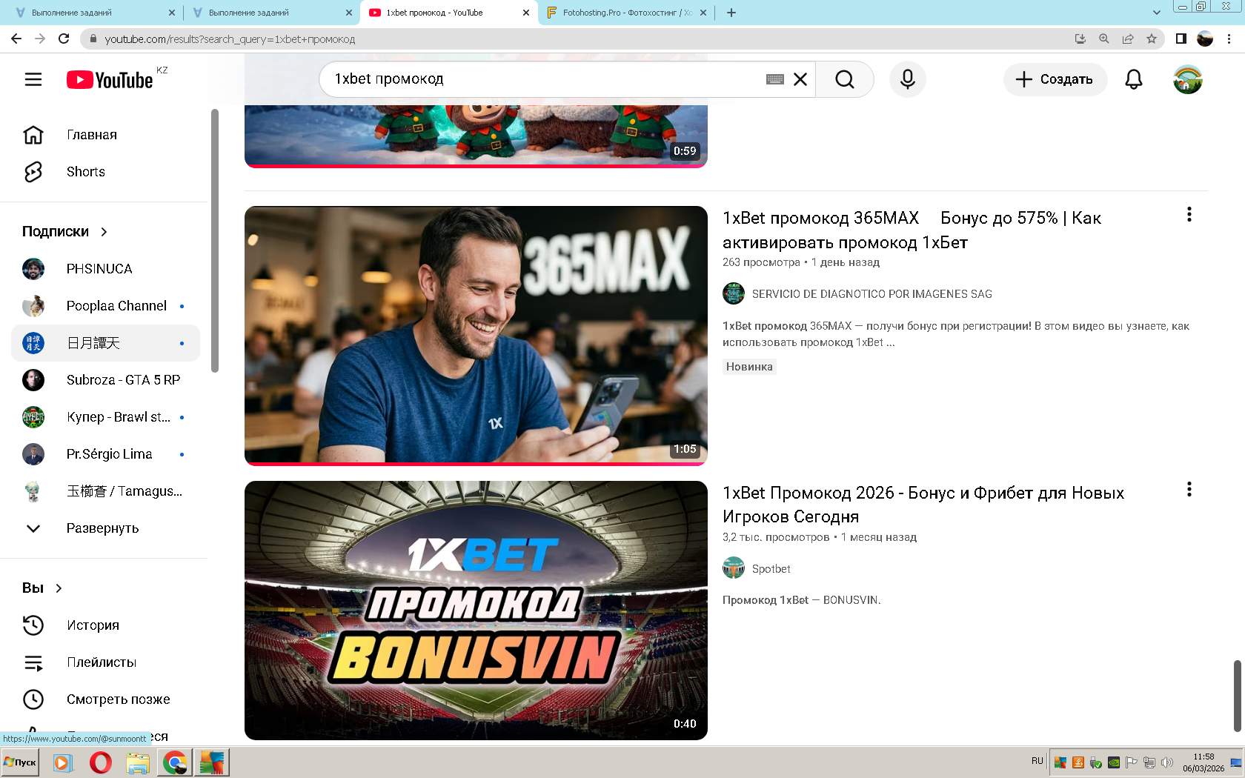Toggle the browser side panel

pos(1181,39)
